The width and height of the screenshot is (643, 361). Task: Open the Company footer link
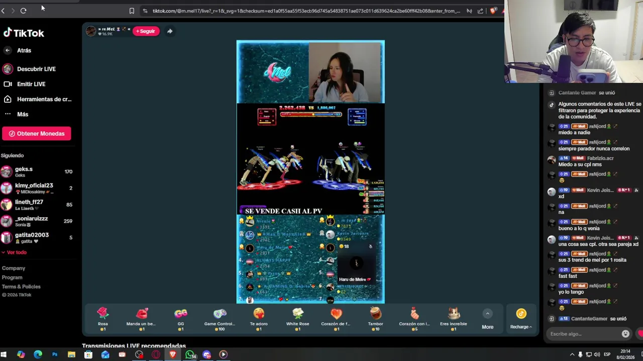tap(13, 268)
